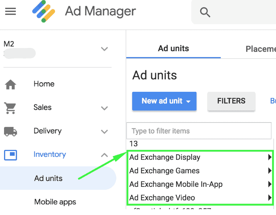Select the Ad Exchange Display item
This screenshot has height=215, width=276.
(x=200, y=157)
